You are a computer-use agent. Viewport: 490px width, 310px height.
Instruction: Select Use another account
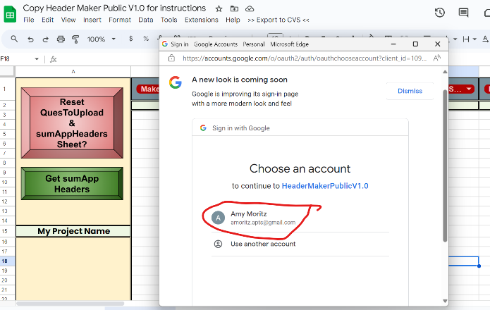tap(300, 244)
